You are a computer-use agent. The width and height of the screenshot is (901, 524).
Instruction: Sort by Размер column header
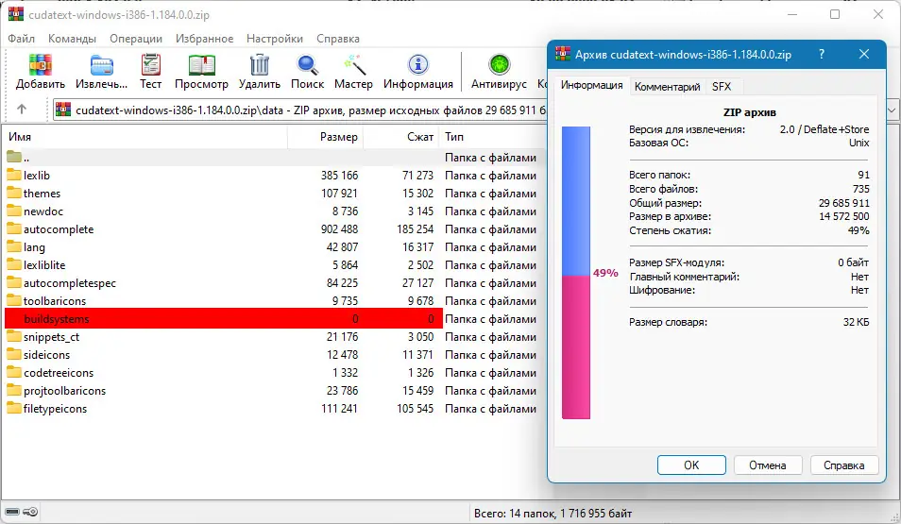point(325,137)
